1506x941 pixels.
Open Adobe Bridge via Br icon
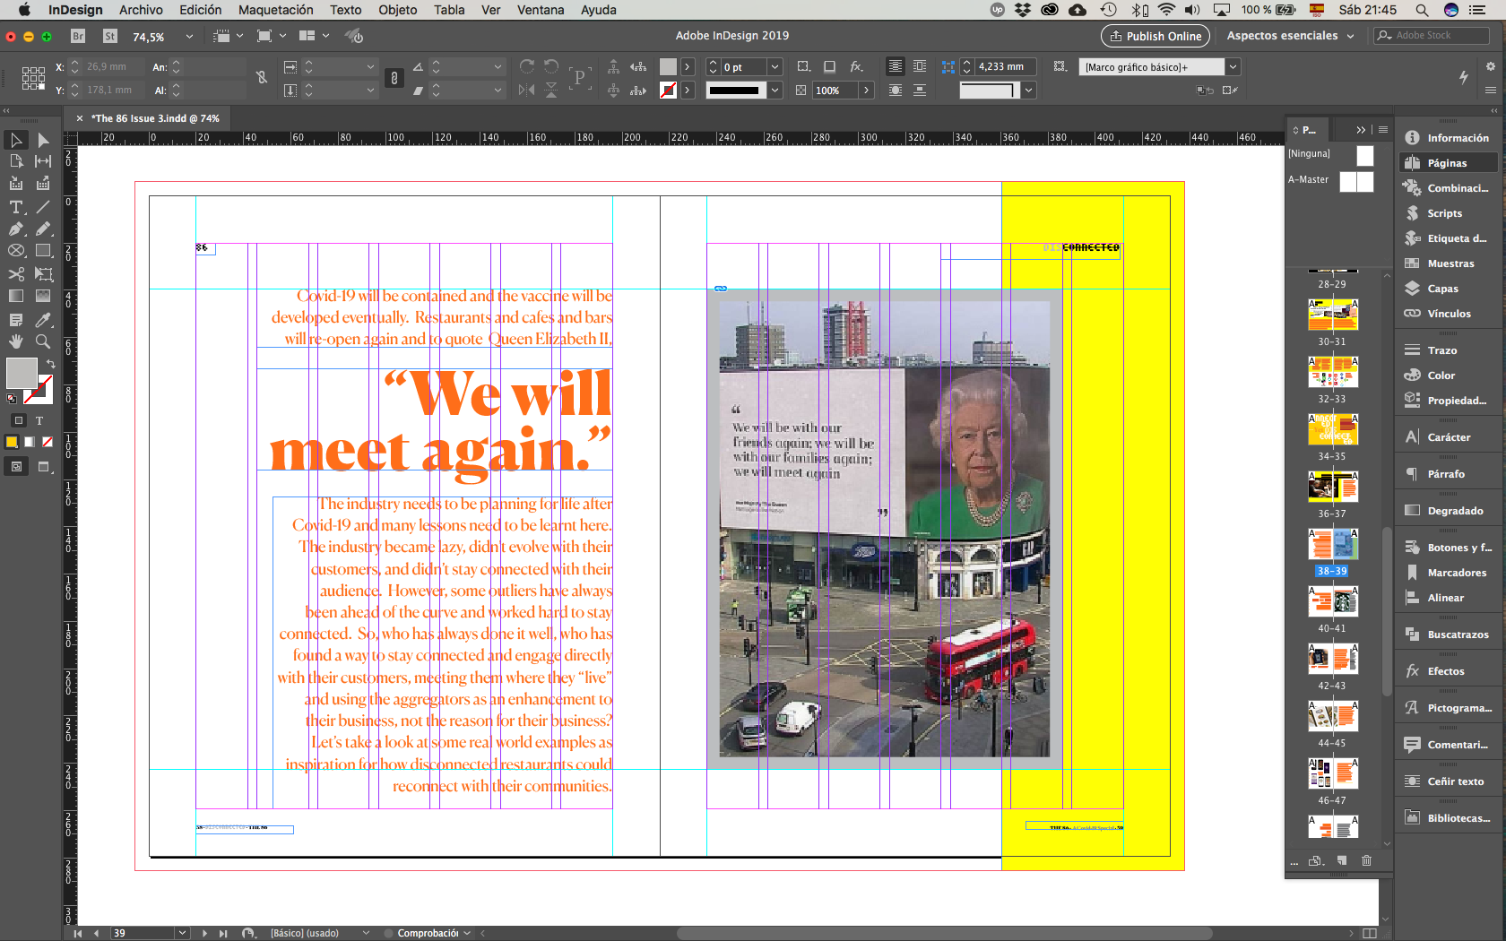[78, 36]
